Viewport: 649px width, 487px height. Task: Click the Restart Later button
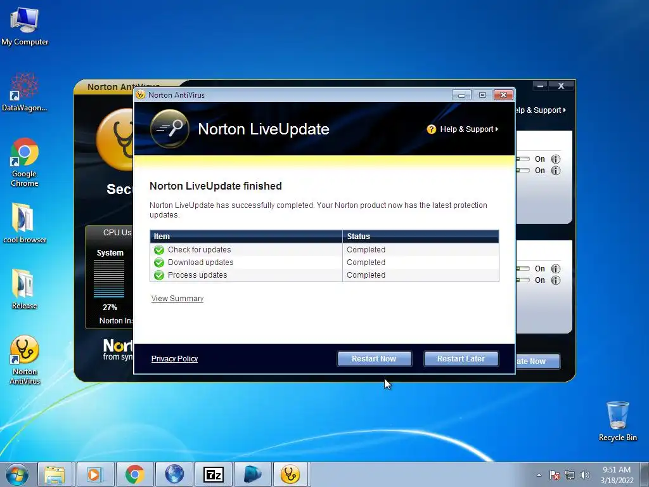461,359
